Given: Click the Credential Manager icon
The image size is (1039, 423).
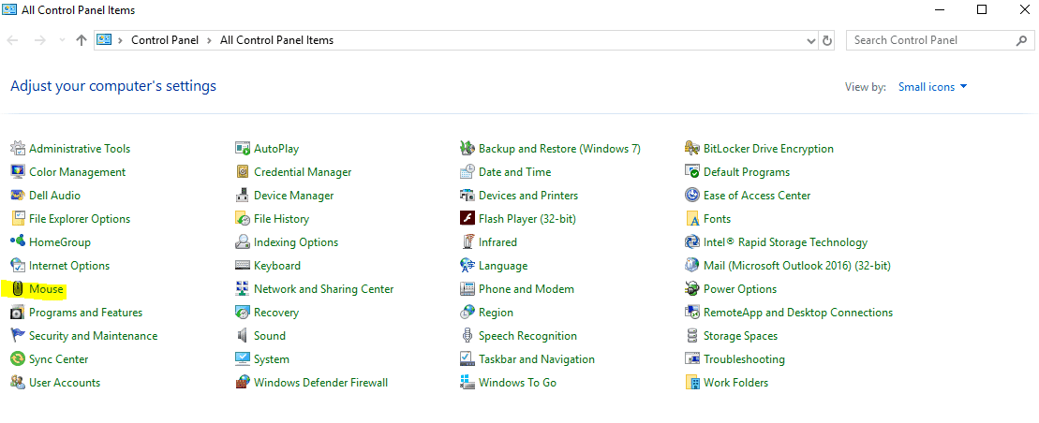Looking at the screenshot, I should [243, 171].
